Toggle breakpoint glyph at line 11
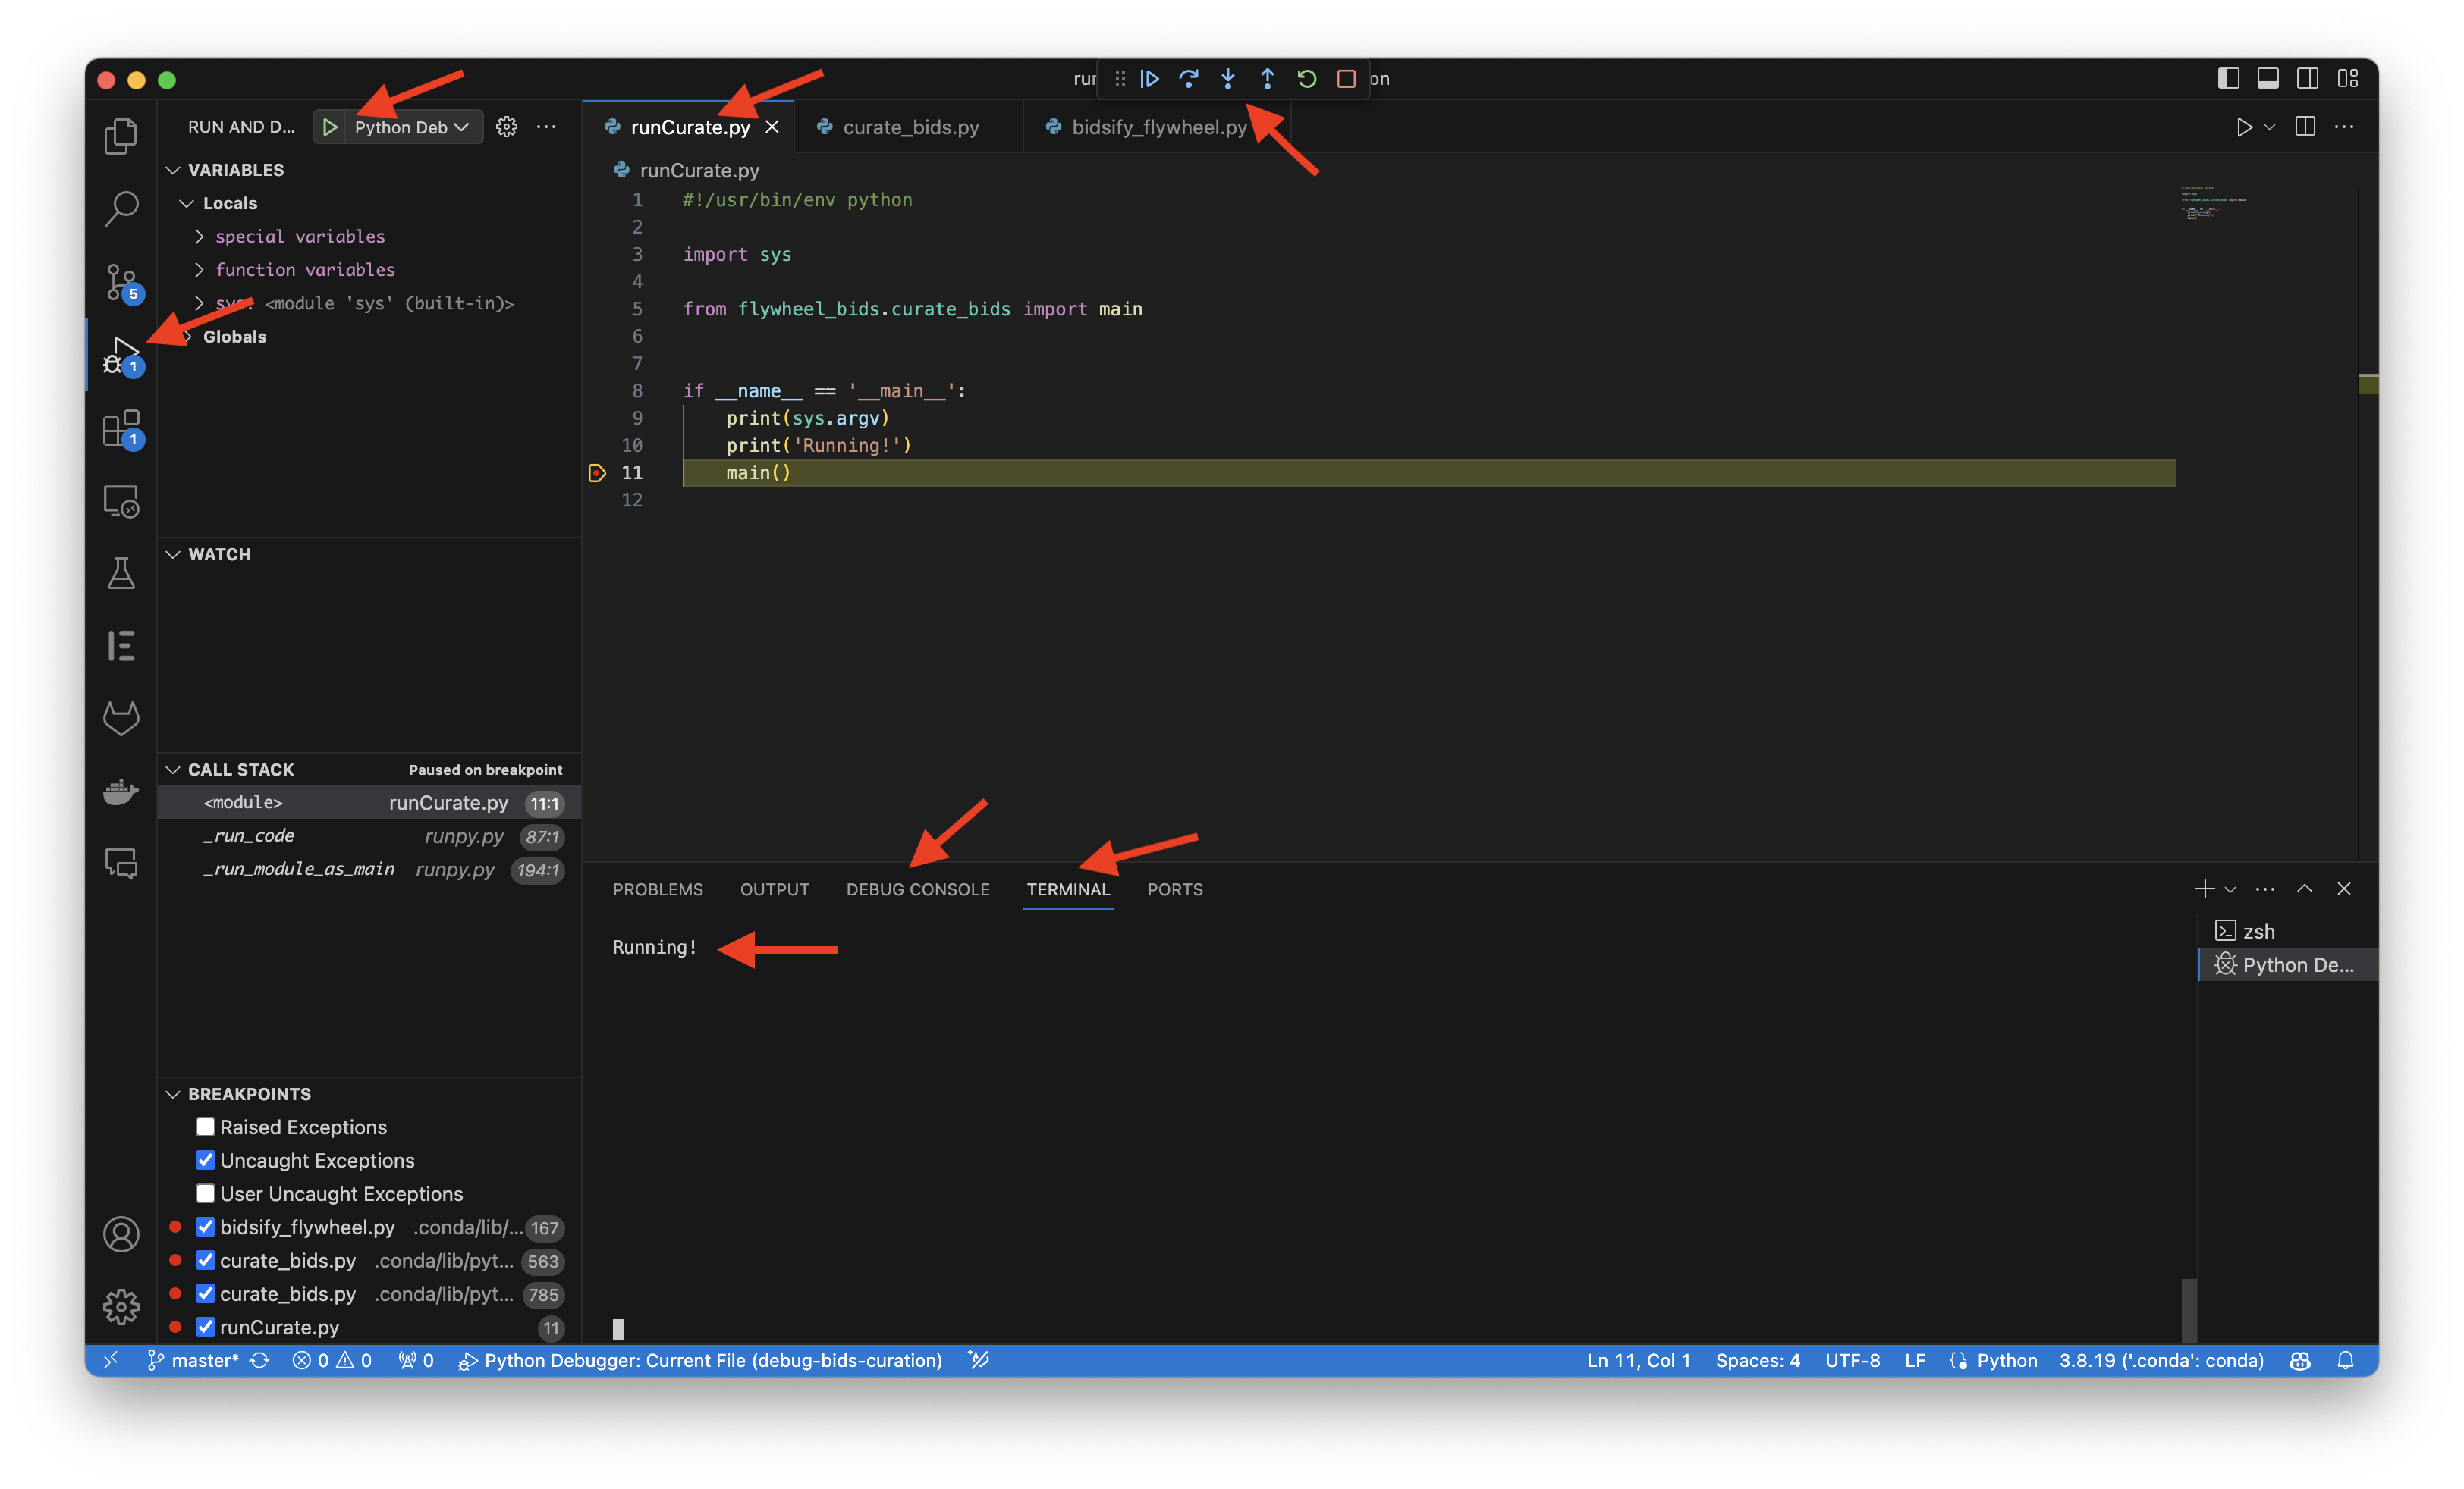2464x1489 pixels. (x=597, y=472)
